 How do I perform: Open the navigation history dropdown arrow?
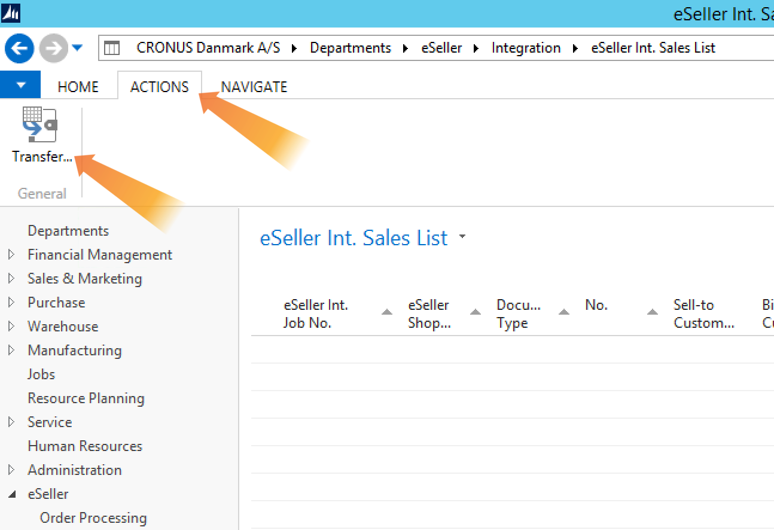[77, 48]
